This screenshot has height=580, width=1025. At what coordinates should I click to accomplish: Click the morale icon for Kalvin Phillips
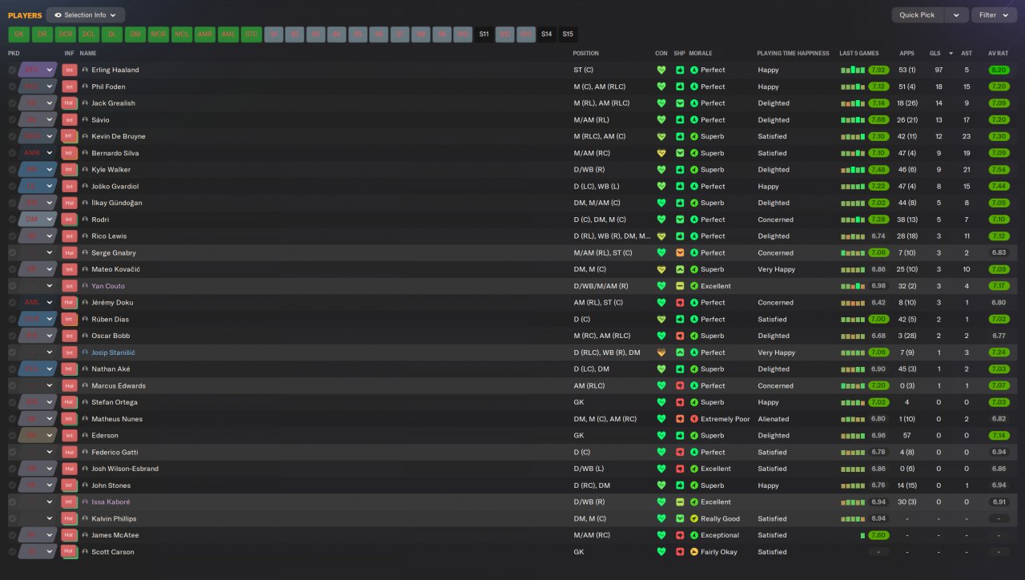click(694, 518)
